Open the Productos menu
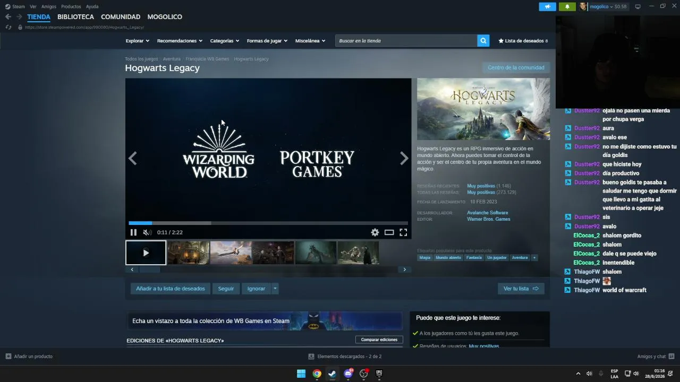680x382 pixels. click(71, 6)
